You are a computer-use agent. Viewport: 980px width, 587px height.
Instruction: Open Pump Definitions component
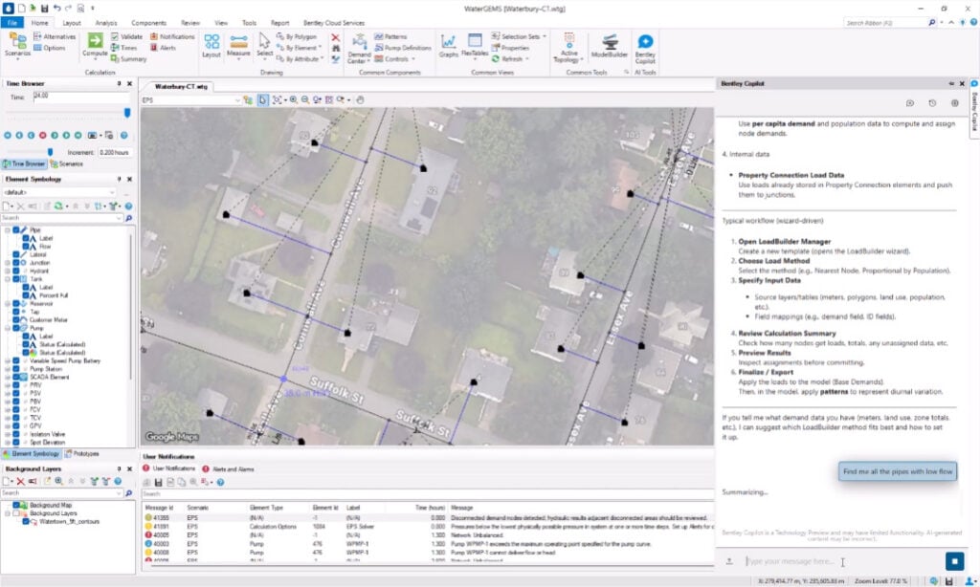403,48
